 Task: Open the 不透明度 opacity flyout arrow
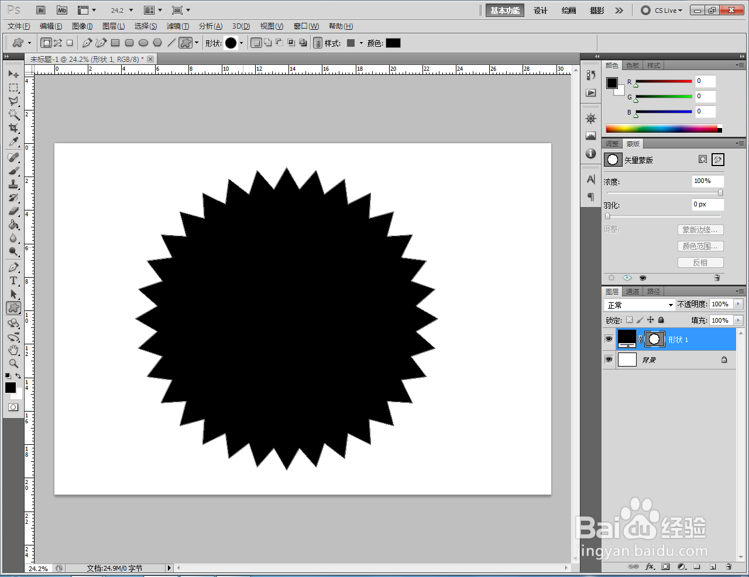click(738, 304)
